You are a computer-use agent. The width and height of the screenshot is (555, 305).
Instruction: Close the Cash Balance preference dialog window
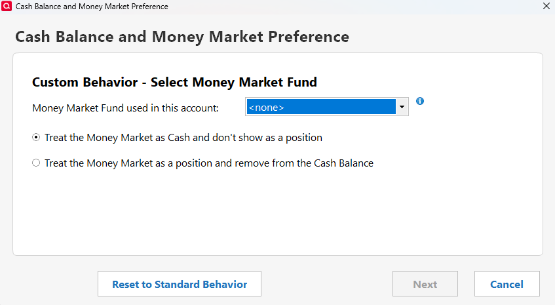pyautogui.click(x=546, y=7)
